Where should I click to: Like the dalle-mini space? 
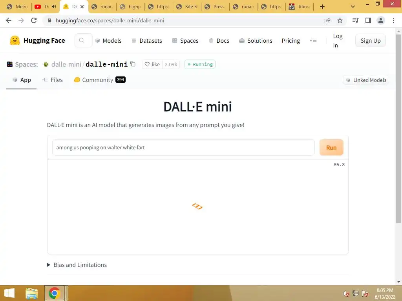[x=152, y=64]
